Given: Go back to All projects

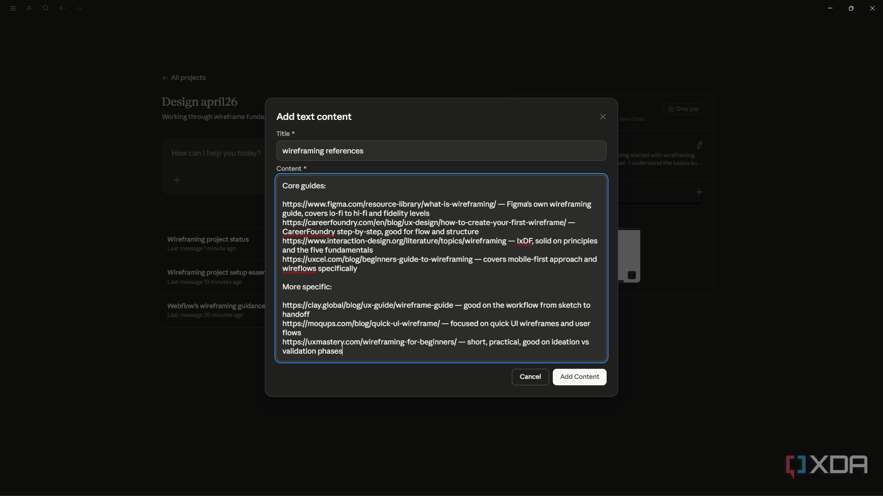Looking at the screenshot, I should pyautogui.click(x=184, y=78).
